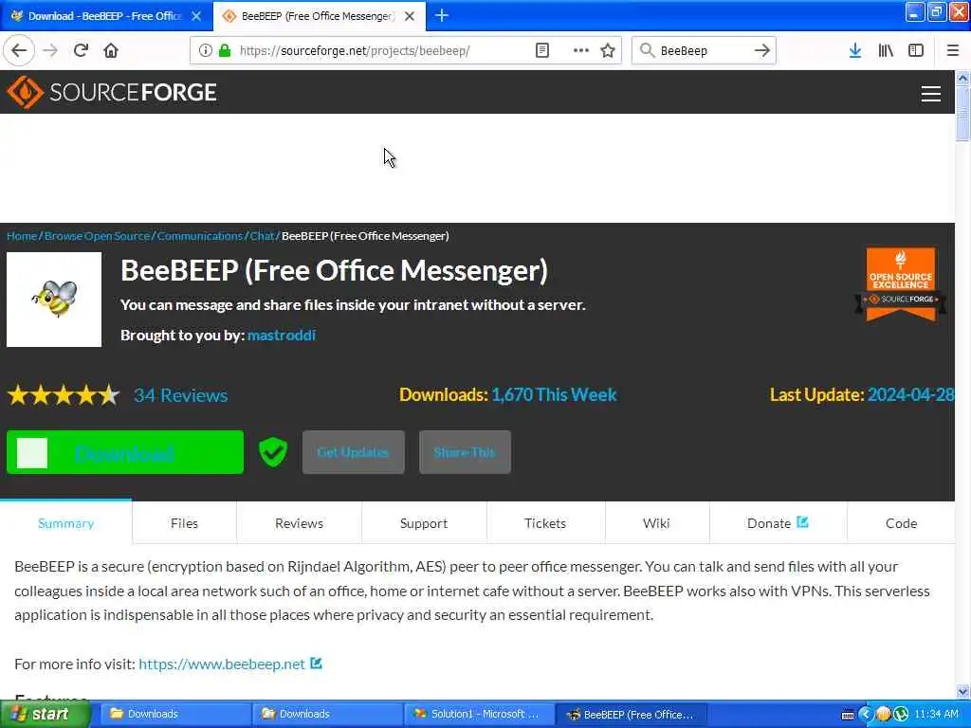
Task: Switch to first Downloads taskbar window
Action: pos(174,714)
